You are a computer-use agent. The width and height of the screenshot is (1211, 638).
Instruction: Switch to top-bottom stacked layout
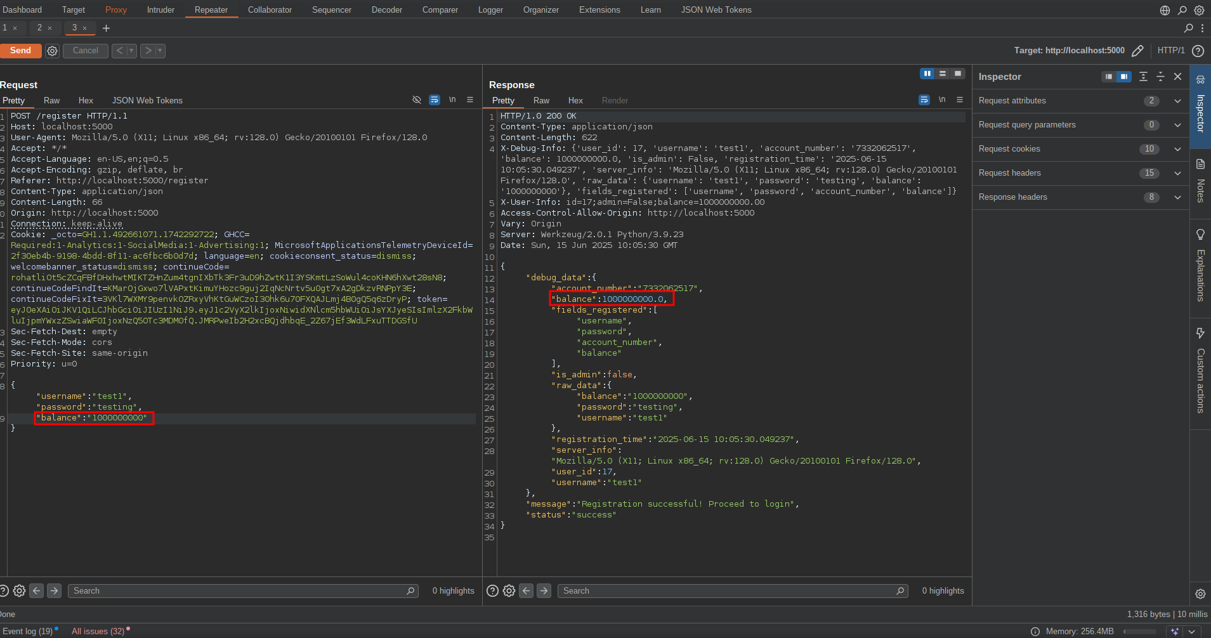point(943,74)
